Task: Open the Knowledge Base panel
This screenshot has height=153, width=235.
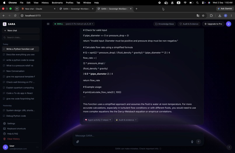Action: [164, 24]
